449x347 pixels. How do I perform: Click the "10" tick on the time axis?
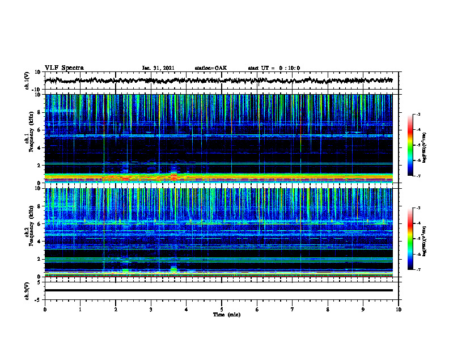click(x=399, y=310)
